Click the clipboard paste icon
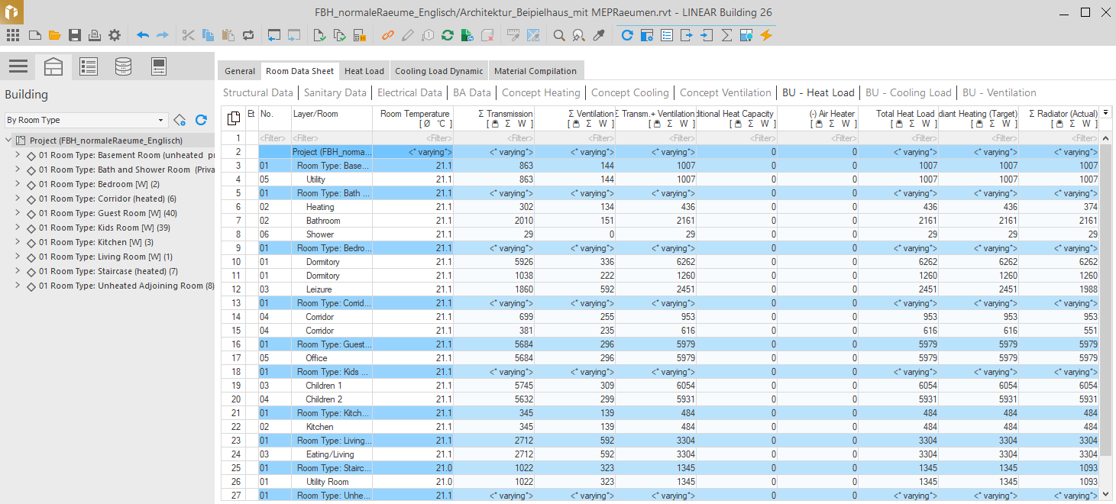 coord(228,35)
